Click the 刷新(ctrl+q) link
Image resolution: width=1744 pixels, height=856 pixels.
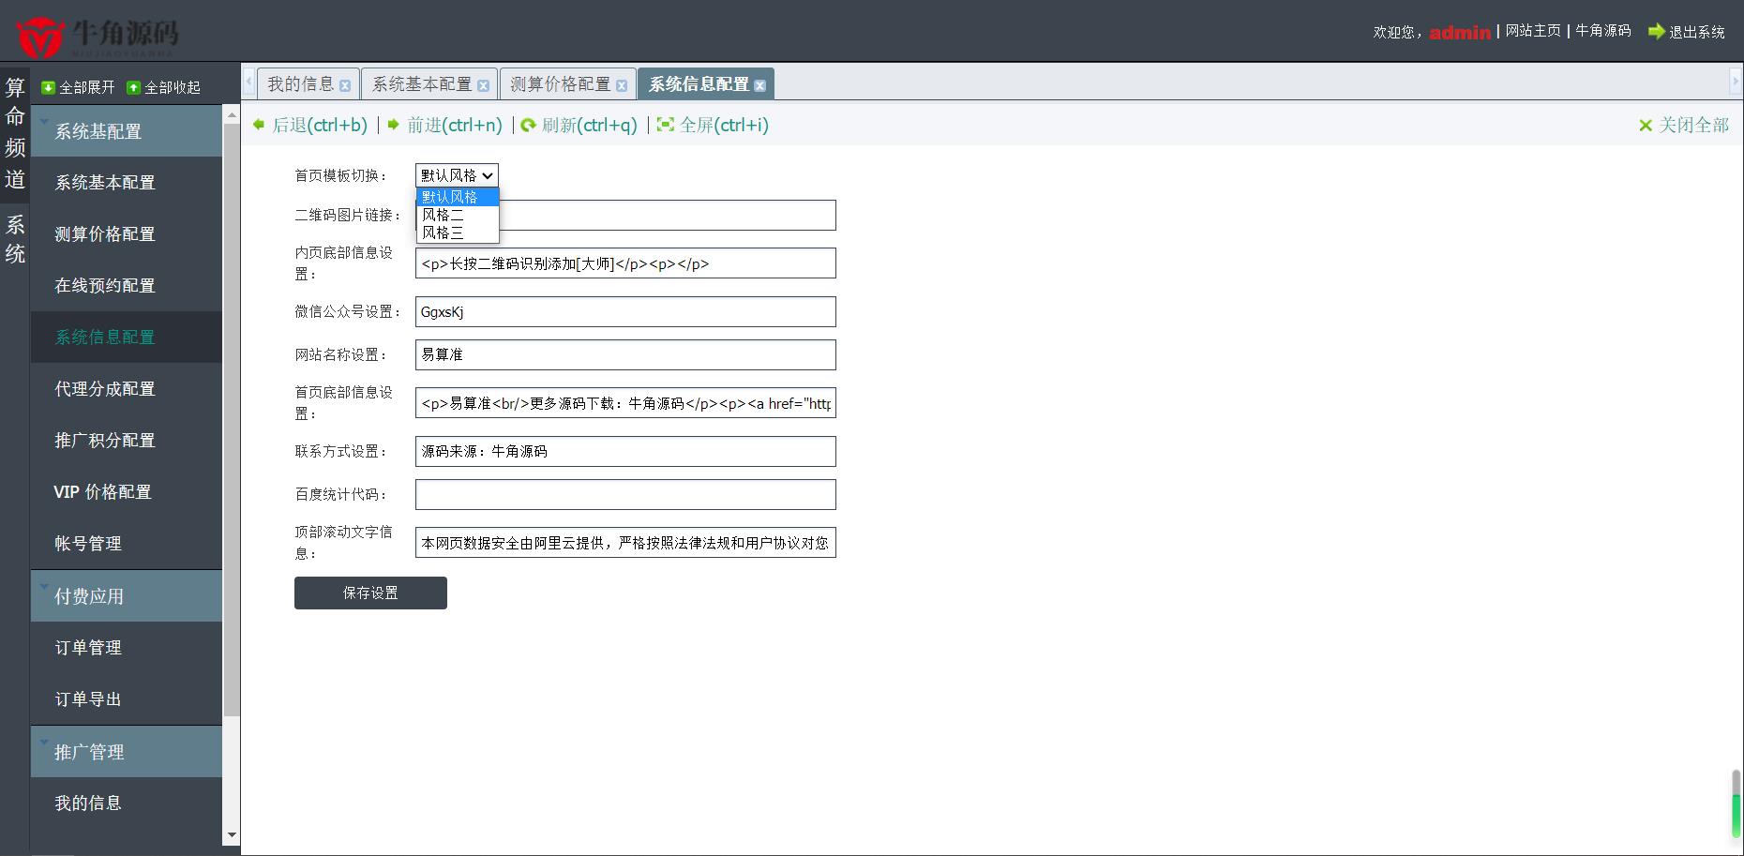point(590,125)
